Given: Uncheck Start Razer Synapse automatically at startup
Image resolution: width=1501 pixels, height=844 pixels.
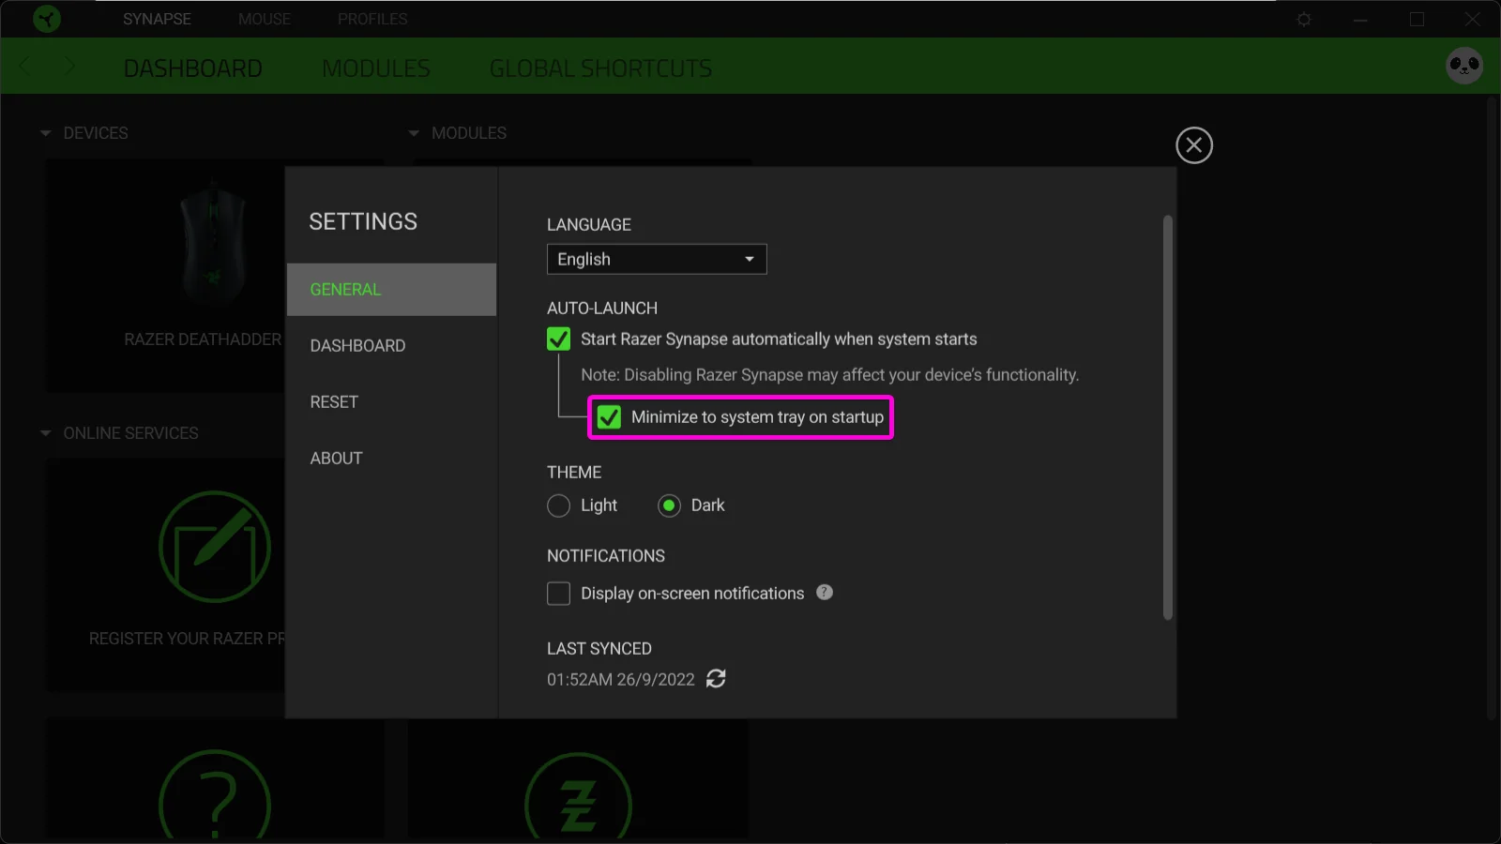Looking at the screenshot, I should point(558,339).
